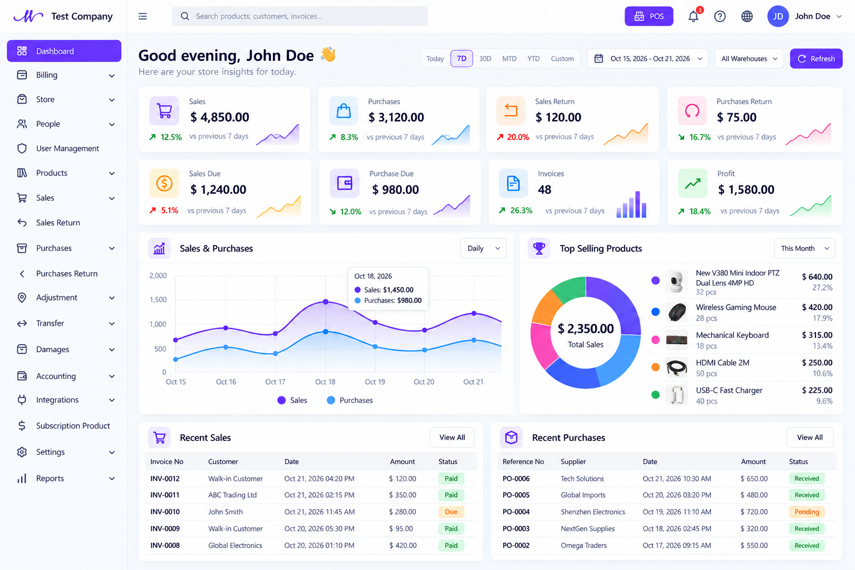The height and width of the screenshot is (570, 855).
Task: Click the Sales Return card icon
Action: pyautogui.click(x=511, y=111)
